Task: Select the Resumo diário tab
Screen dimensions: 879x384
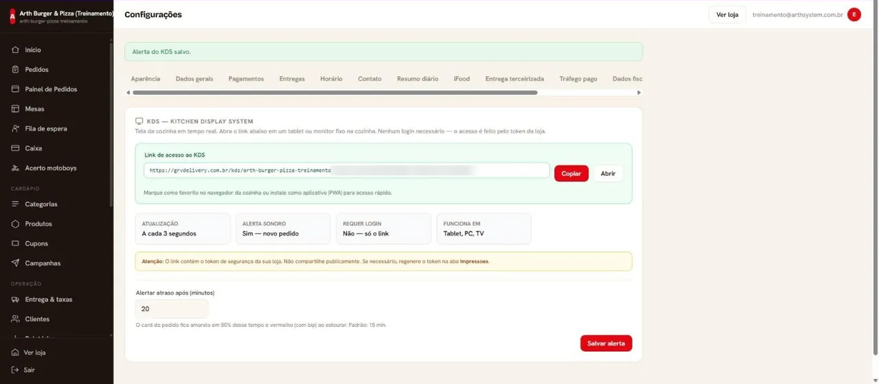Action: click(418, 79)
